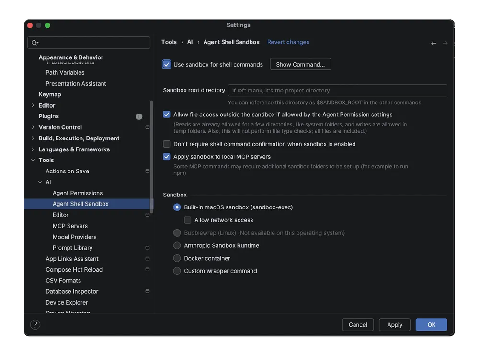
Task: Expand the Editor settings section
Action: point(33,105)
